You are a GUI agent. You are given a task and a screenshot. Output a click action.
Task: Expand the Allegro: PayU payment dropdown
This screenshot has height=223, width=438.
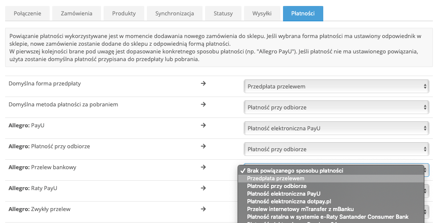pos(337,128)
